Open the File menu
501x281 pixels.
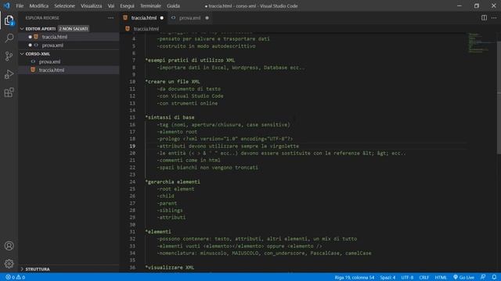pos(20,5)
